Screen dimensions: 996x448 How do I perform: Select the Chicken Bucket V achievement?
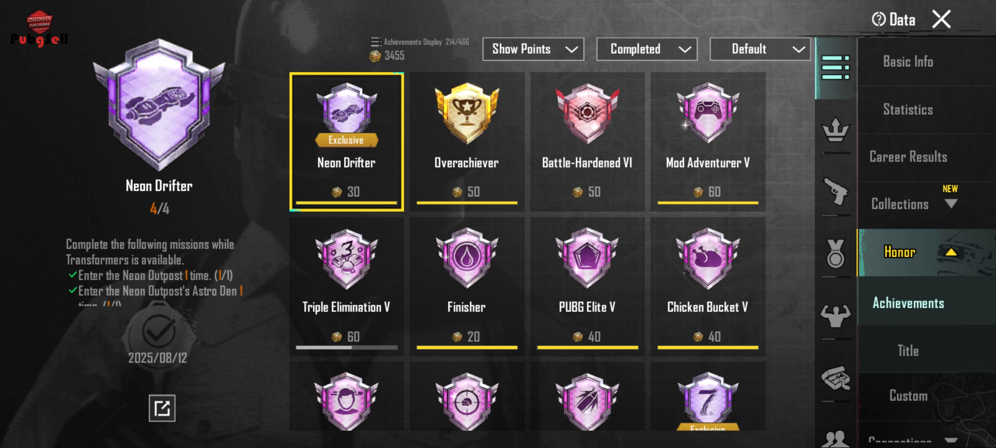tap(708, 286)
